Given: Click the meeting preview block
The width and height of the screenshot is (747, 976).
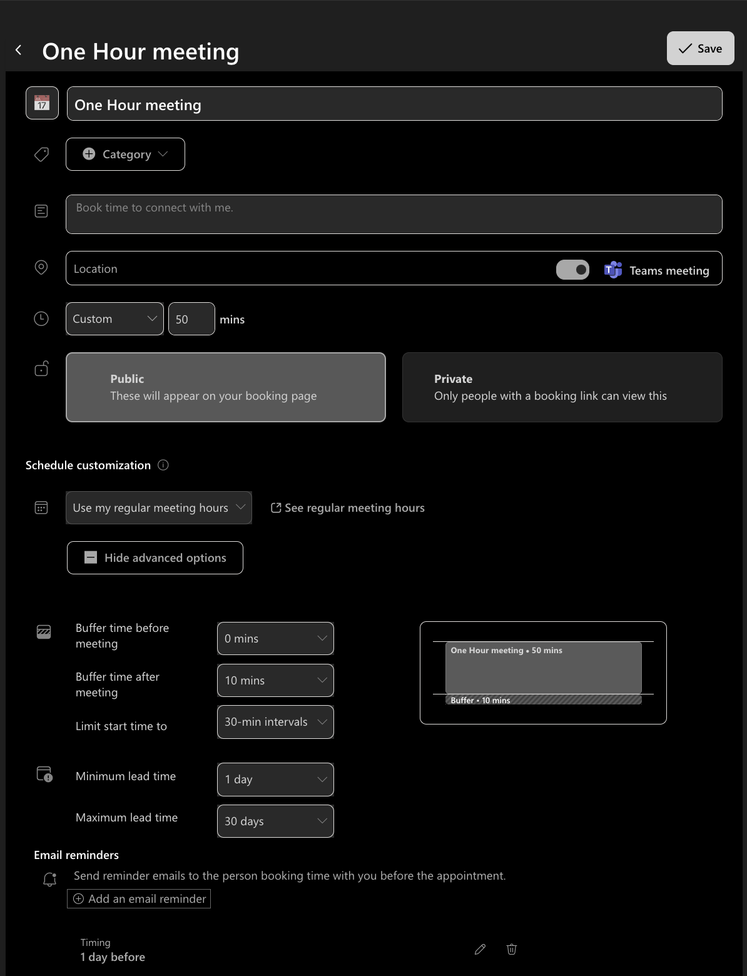Looking at the screenshot, I should pyautogui.click(x=543, y=667).
